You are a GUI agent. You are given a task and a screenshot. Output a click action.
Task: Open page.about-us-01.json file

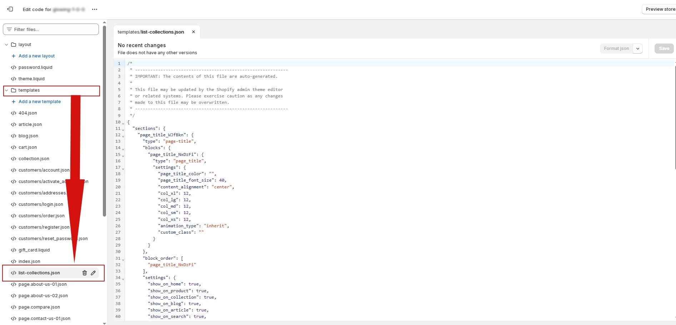click(42, 284)
